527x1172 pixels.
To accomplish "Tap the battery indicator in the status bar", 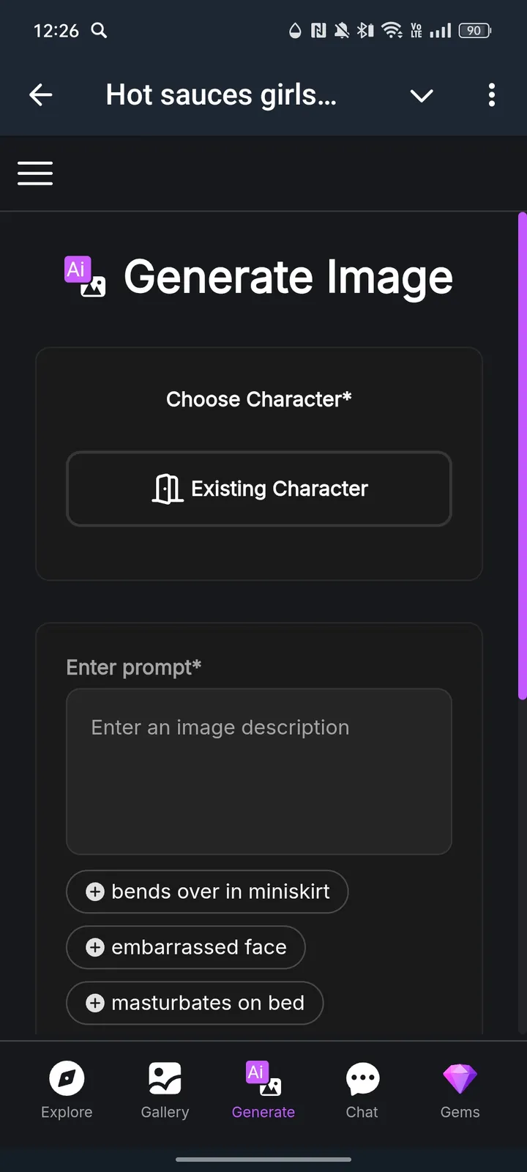I will pyautogui.click(x=474, y=31).
